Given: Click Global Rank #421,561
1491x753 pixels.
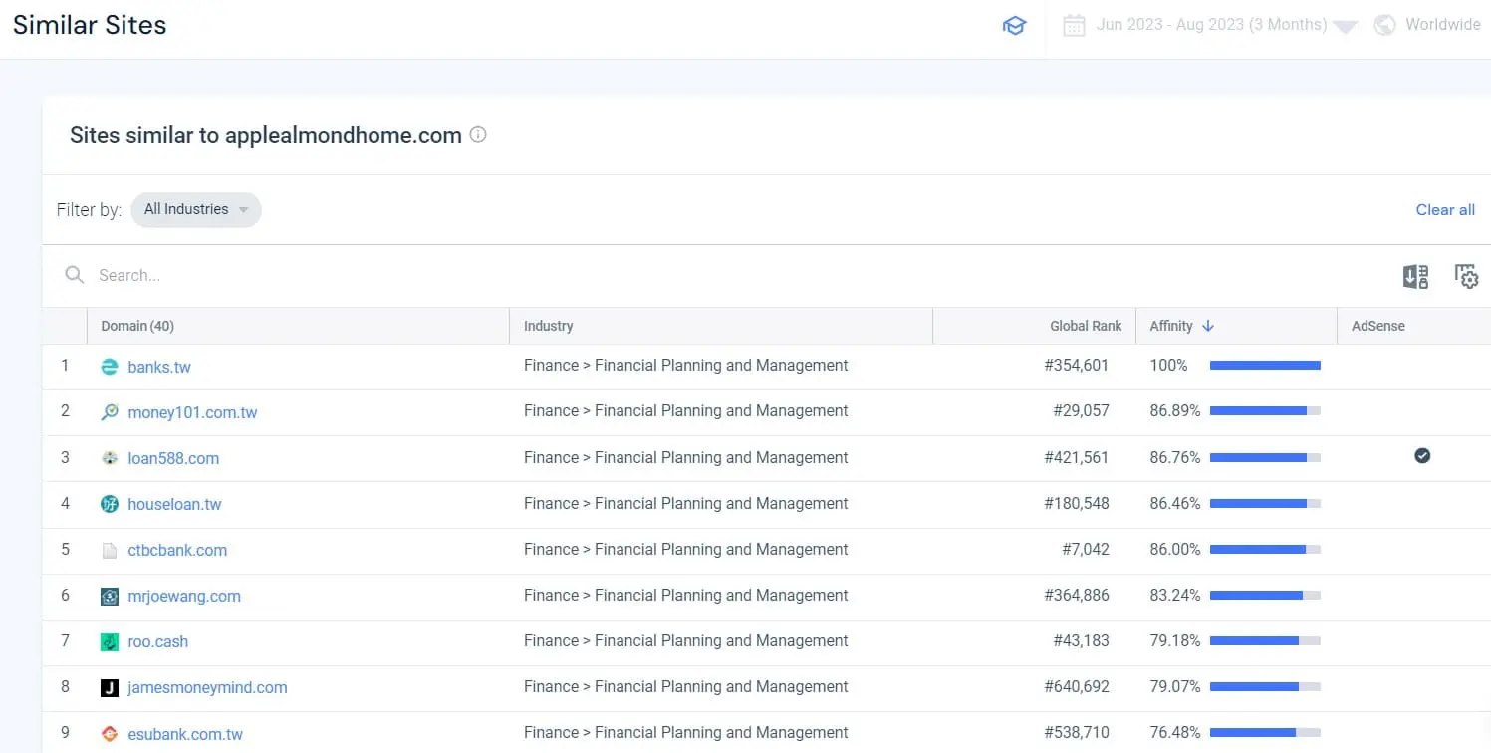Looking at the screenshot, I should click(x=1077, y=457).
